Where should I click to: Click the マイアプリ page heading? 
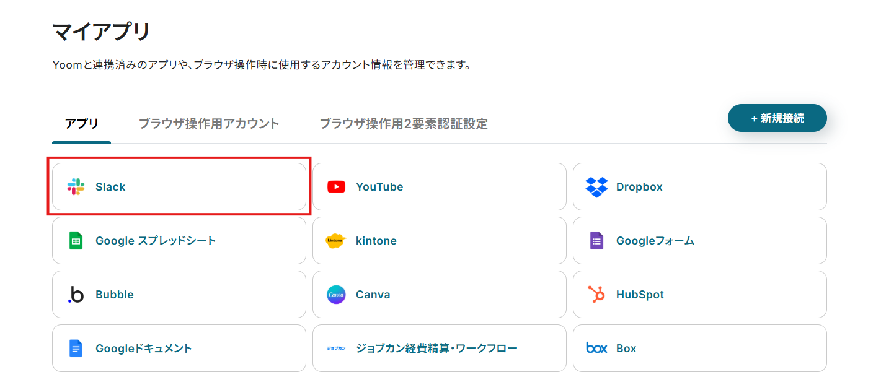point(102,31)
